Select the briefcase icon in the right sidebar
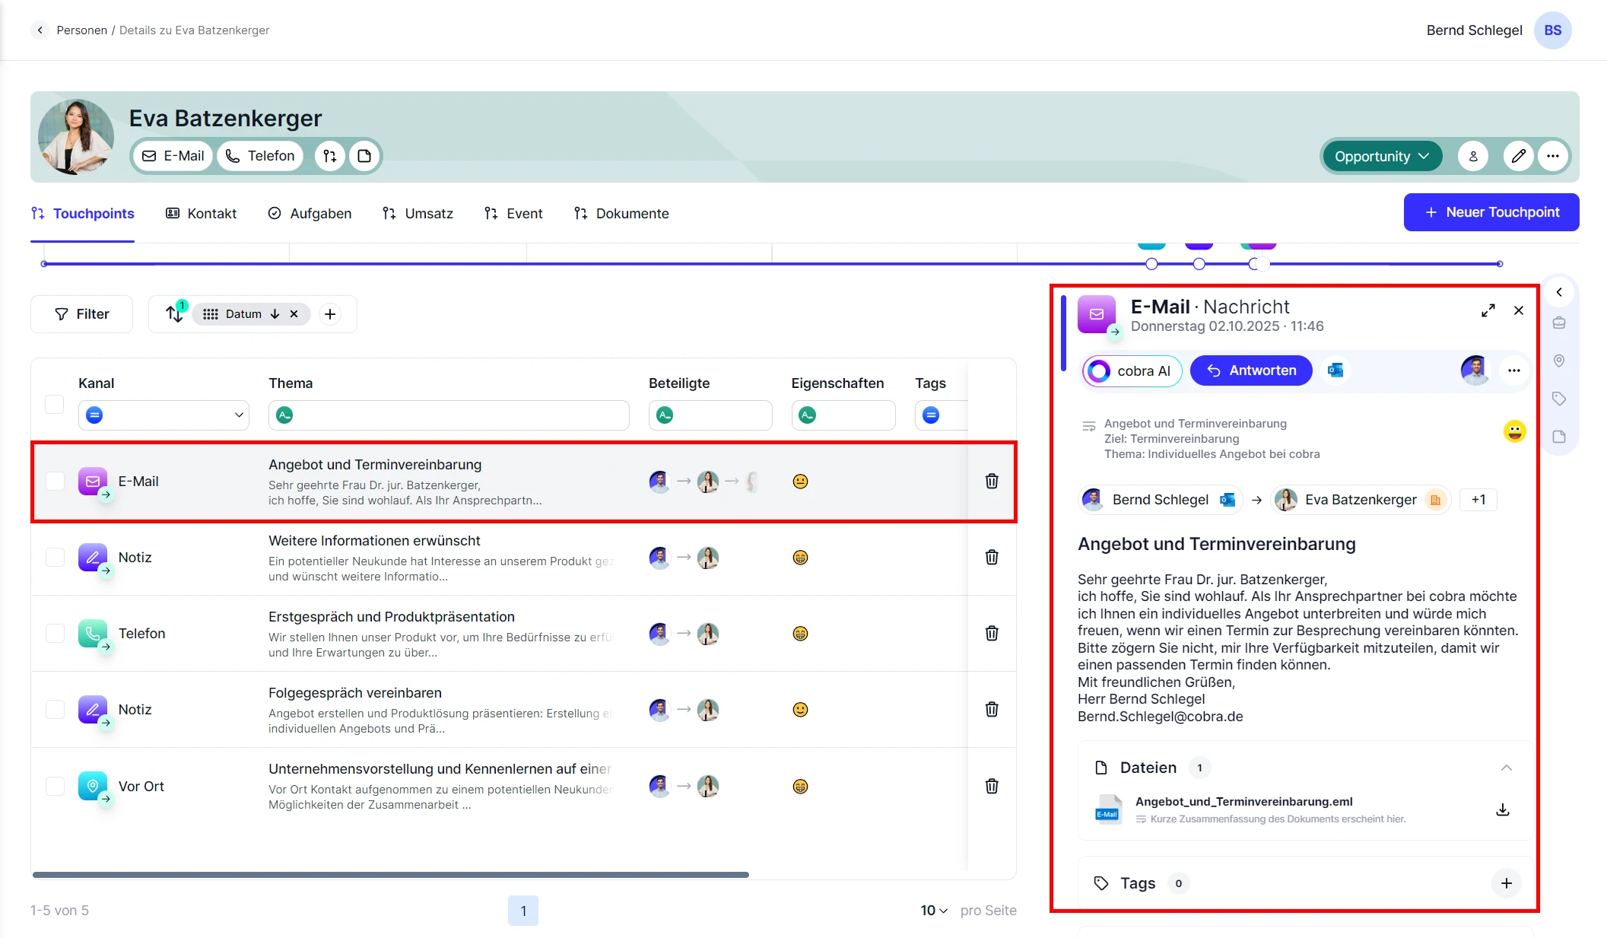 1559,323
